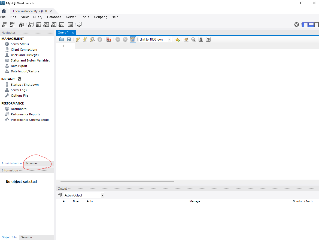Close Local instance MySQL80 tab
319x240 pixels.
(51, 11)
